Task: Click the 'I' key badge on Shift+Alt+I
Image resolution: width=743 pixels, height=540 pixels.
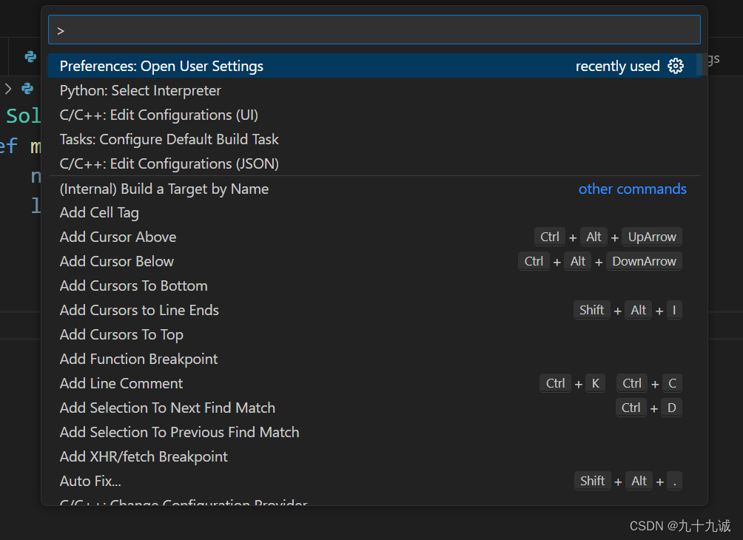Action: (674, 310)
